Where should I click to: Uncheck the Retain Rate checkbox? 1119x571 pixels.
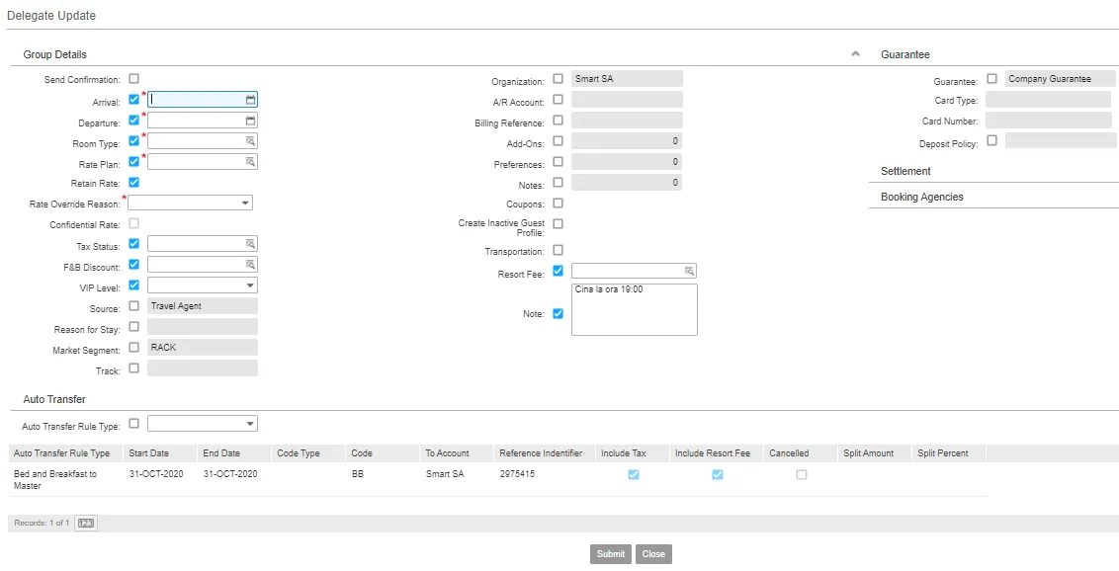[x=134, y=183]
